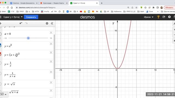Open the expression list gear settings
This screenshot has height=98, width=175.
(x=47, y=23)
